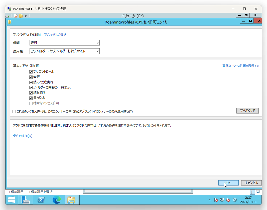Uncheck the フル コントロール permission

tap(31, 72)
